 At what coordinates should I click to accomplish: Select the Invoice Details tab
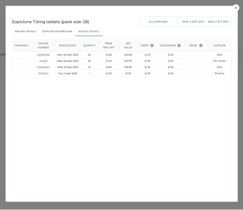(x=89, y=31)
